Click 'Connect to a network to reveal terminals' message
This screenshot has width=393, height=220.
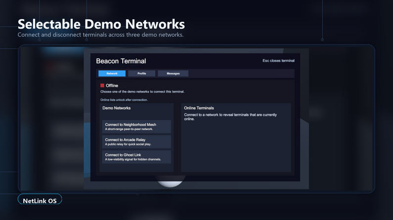[x=230, y=117]
